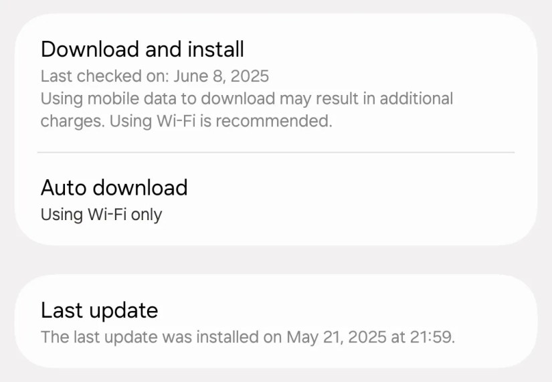Select the 'Last checked on: June 8, 2025' text
Screen dimensions: 552x382
[155, 76]
